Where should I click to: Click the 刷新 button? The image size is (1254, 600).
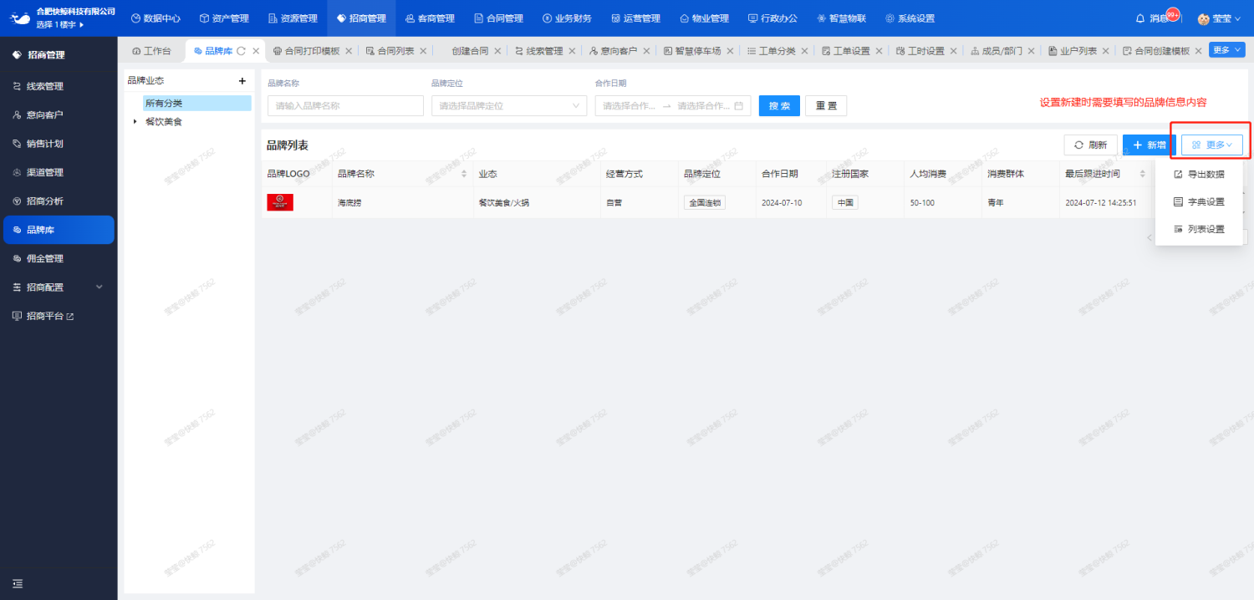(x=1090, y=145)
